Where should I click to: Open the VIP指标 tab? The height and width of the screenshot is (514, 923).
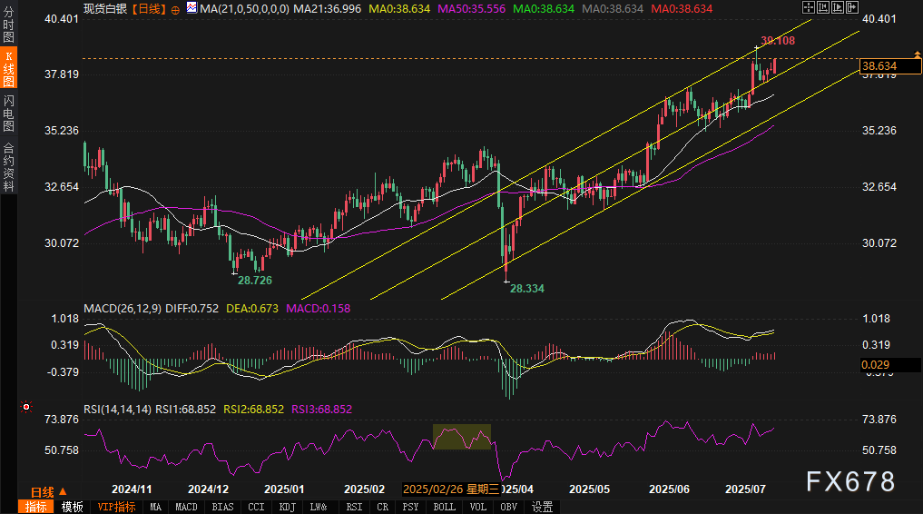[116, 507]
